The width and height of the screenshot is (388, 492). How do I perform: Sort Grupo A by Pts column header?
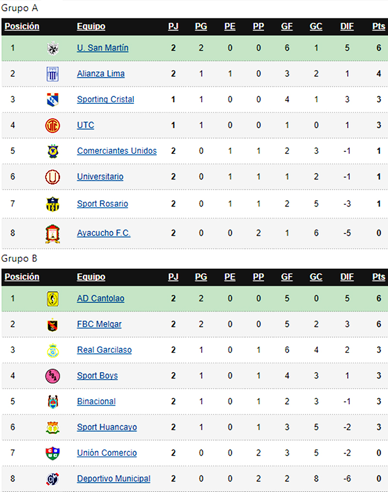pyautogui.click(x=379, y=26)
